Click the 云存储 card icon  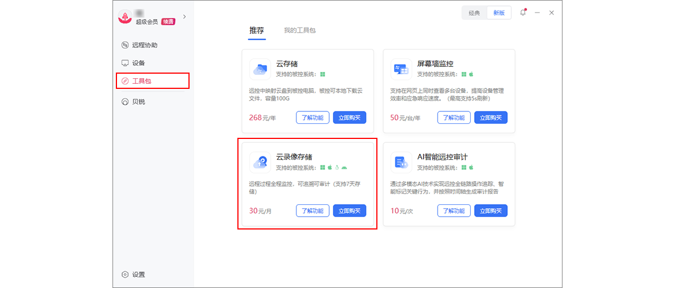coord(260,69)
